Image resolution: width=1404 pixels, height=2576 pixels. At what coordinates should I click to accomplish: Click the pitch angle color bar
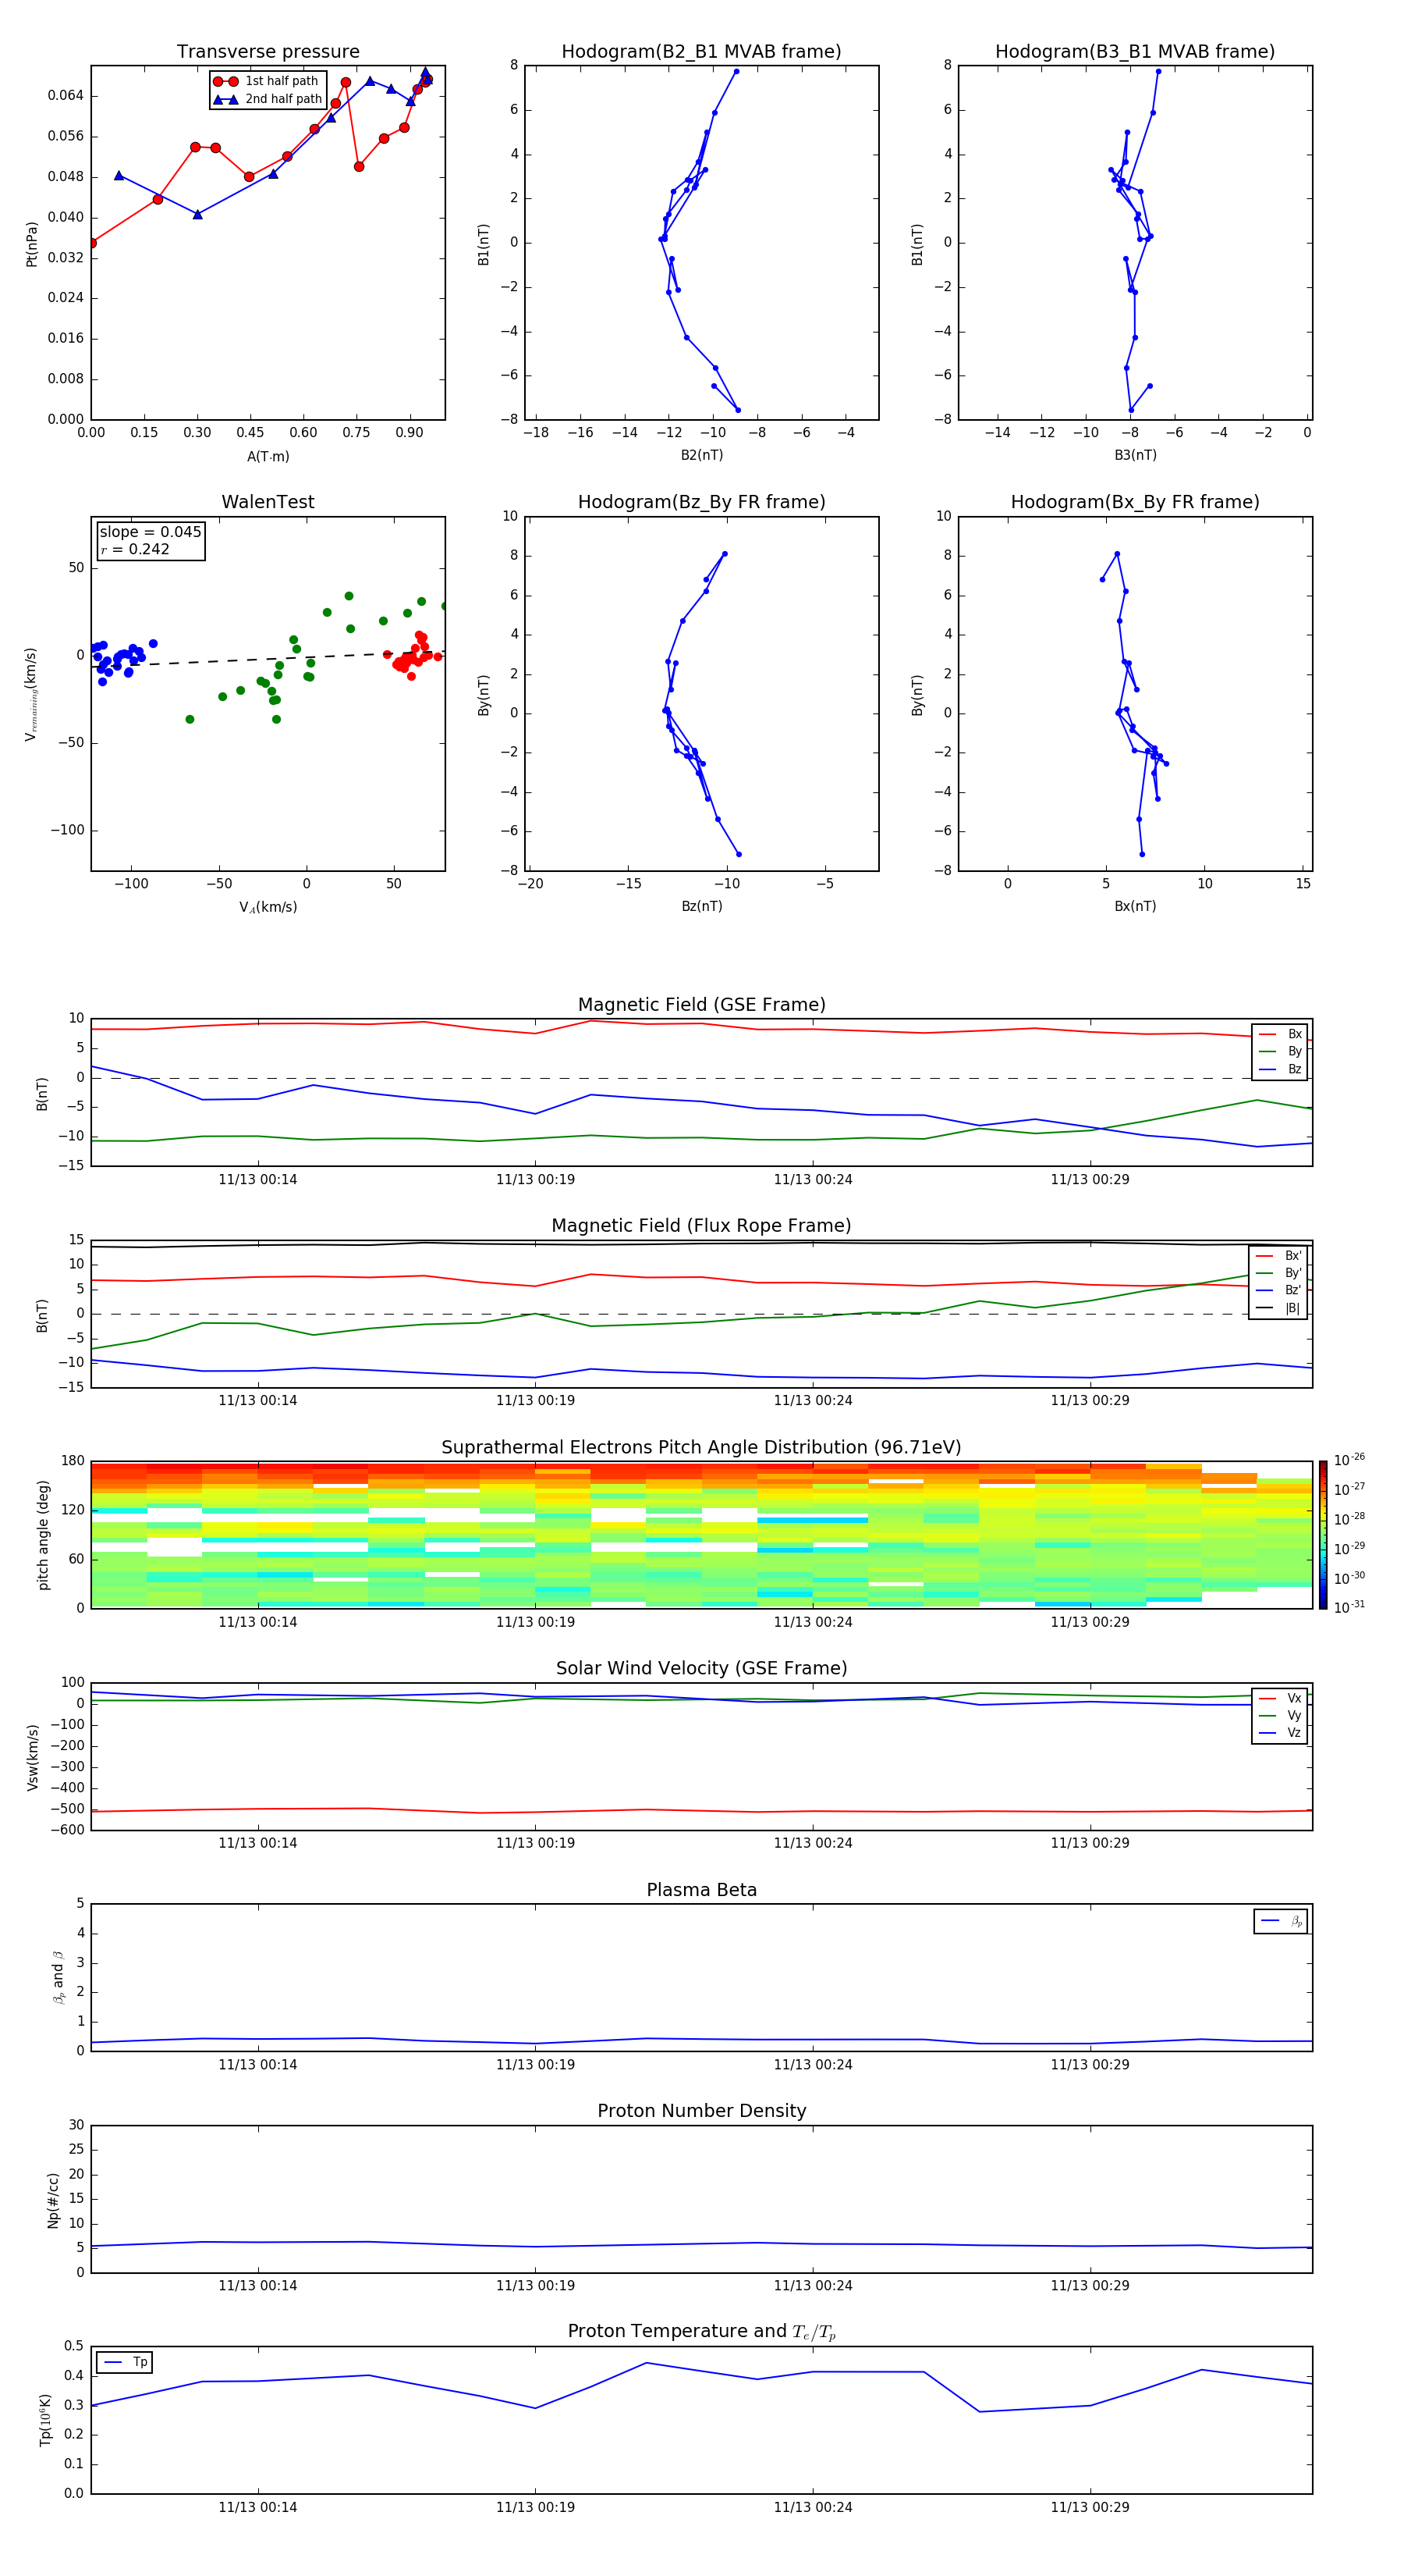[1323, 1534]
